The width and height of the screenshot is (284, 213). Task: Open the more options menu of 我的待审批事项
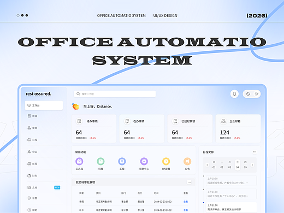[x=189, y=182]
